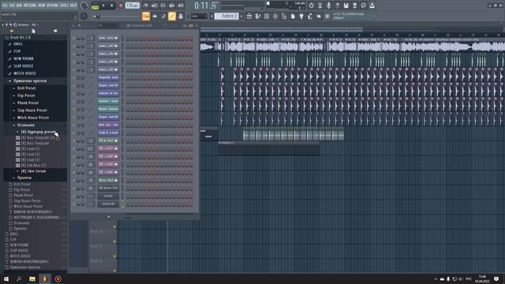Open the ADD menu
505x284 pixels.
tap(19, 6)
